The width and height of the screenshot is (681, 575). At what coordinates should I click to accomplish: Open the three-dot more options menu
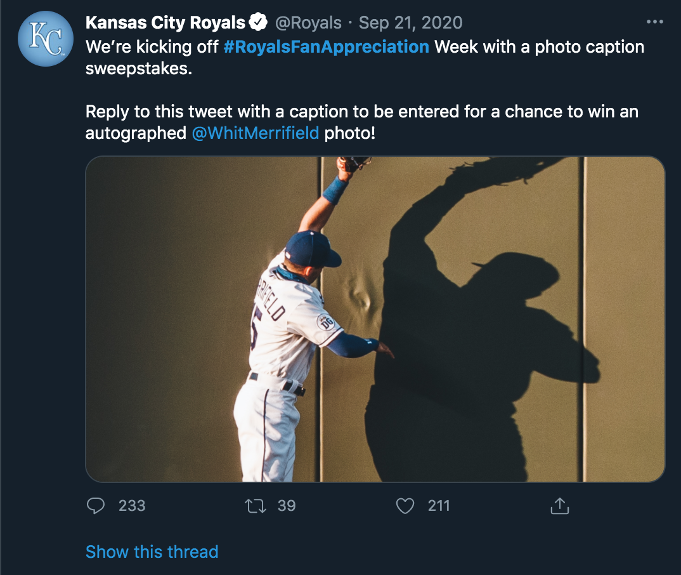654,23
